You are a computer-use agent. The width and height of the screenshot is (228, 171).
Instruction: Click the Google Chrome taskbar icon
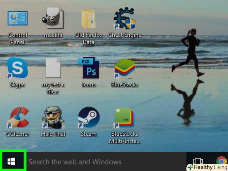[x=222, y=161]
